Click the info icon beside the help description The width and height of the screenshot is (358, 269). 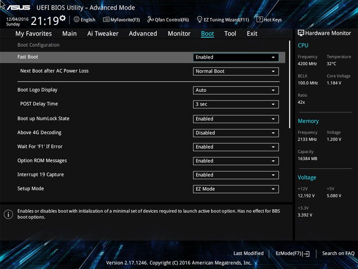tap(8, 214)
